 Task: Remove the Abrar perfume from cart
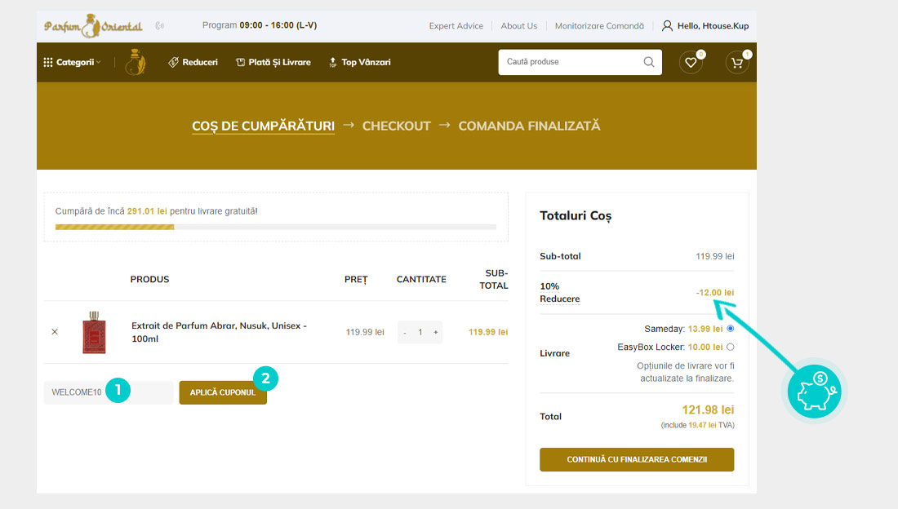click(55, 332)
